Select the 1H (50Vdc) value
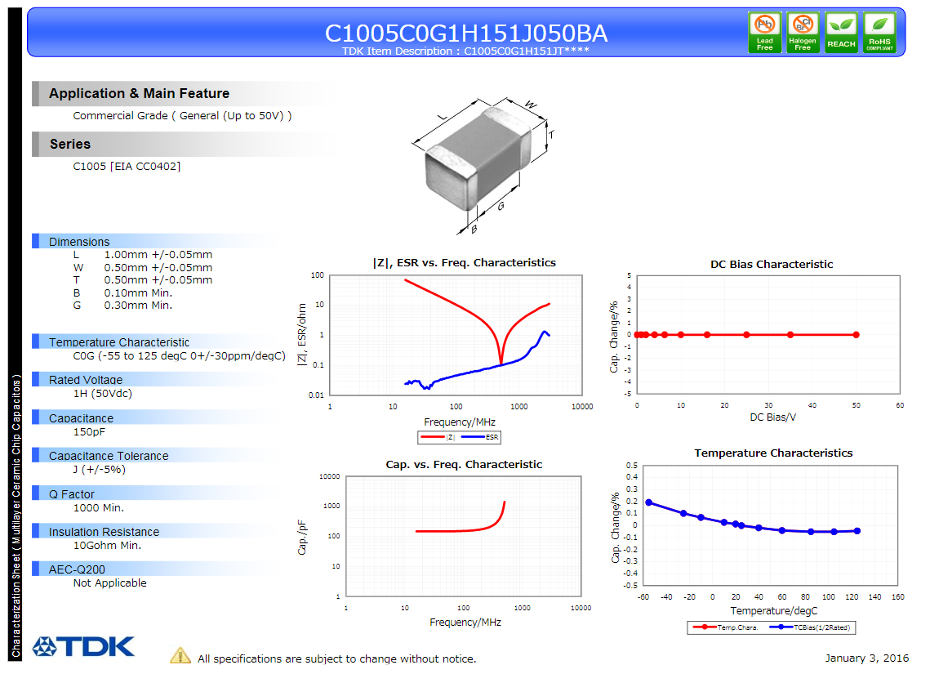The image size is (930, 674). click(103, 393)
